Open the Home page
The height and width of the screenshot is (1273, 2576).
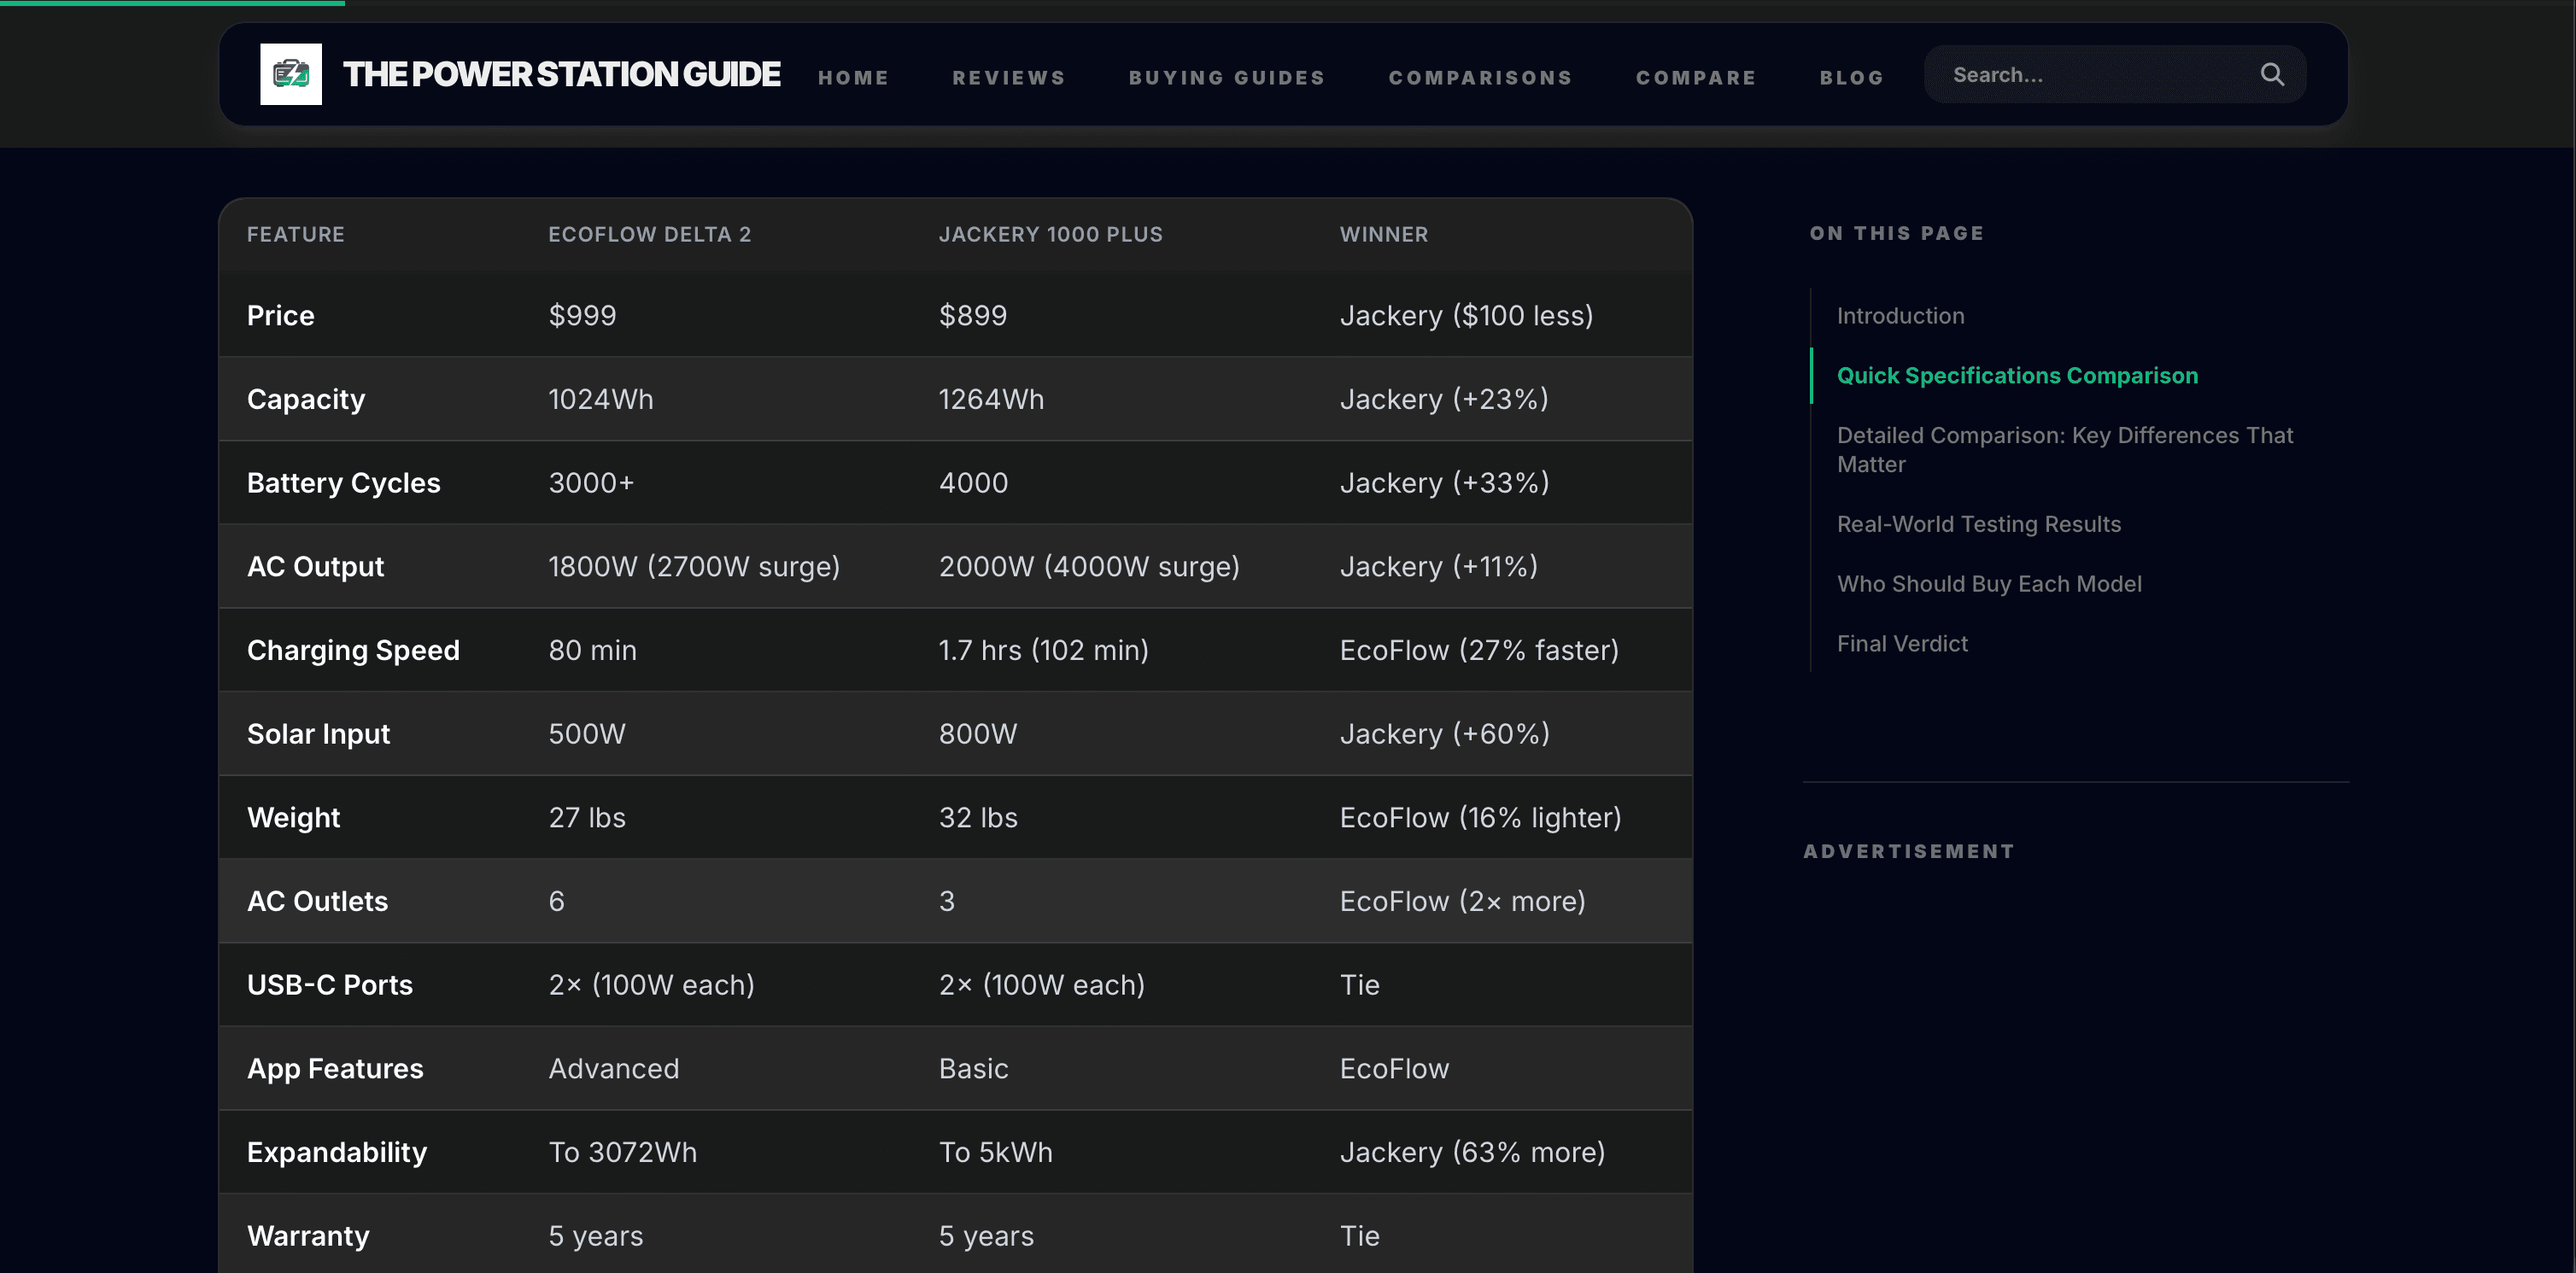(854, 77)
